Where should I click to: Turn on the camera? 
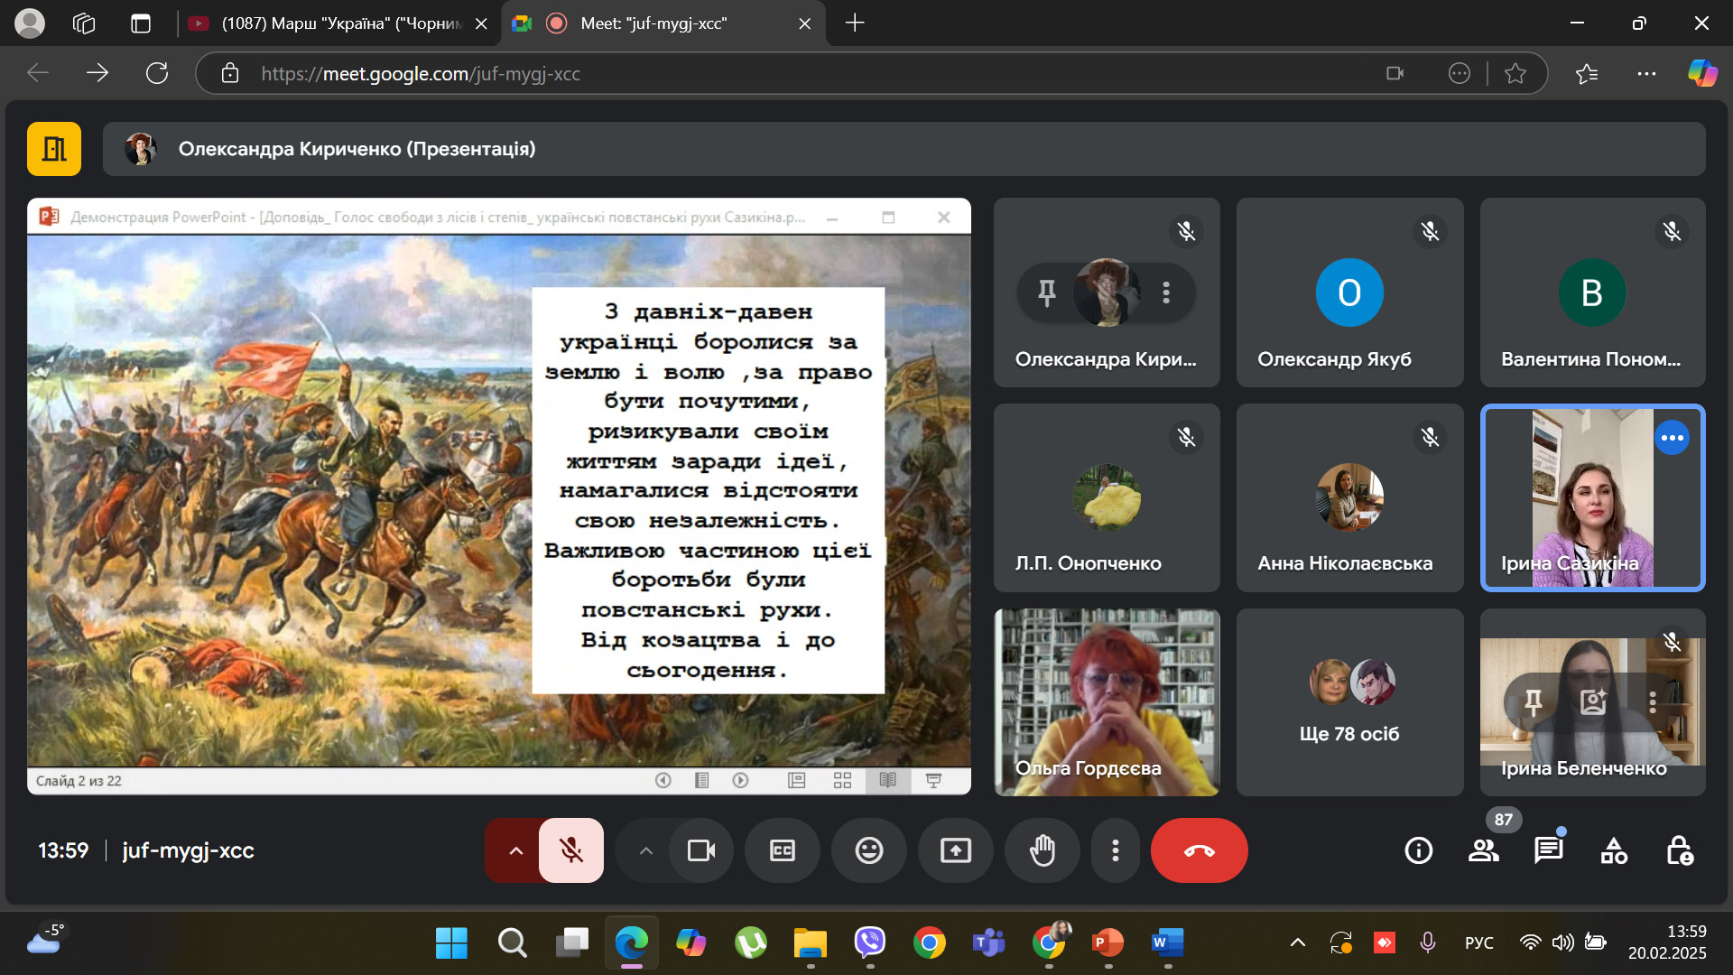point(701,850)
